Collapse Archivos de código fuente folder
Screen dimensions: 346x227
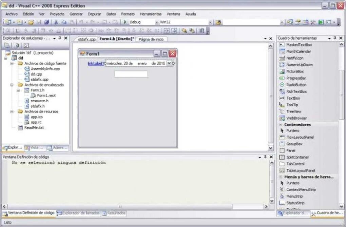coord(12,63)
